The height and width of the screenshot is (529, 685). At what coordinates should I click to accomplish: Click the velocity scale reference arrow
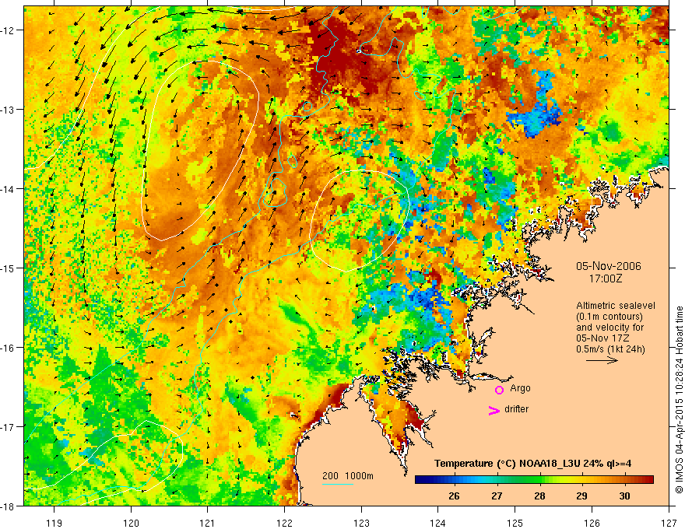tap(602, 360)
